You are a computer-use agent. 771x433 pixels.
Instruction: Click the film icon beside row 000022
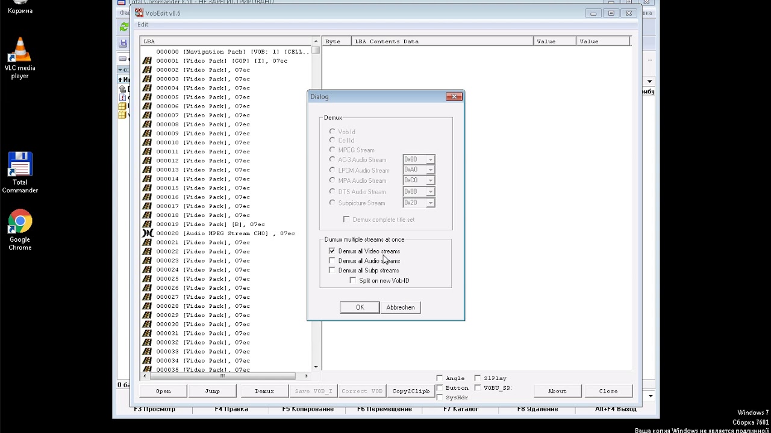(x=147, y=251)
